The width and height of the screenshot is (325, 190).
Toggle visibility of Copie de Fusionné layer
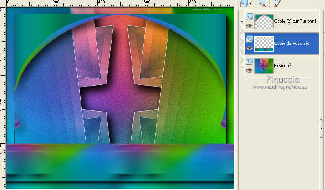click(x=249, y=49)
